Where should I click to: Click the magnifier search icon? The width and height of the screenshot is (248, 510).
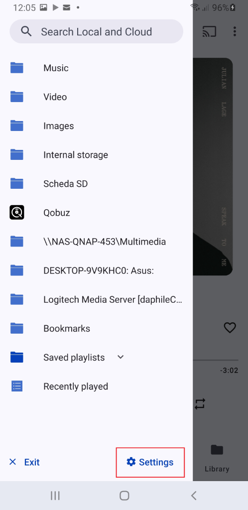[26, 31]
